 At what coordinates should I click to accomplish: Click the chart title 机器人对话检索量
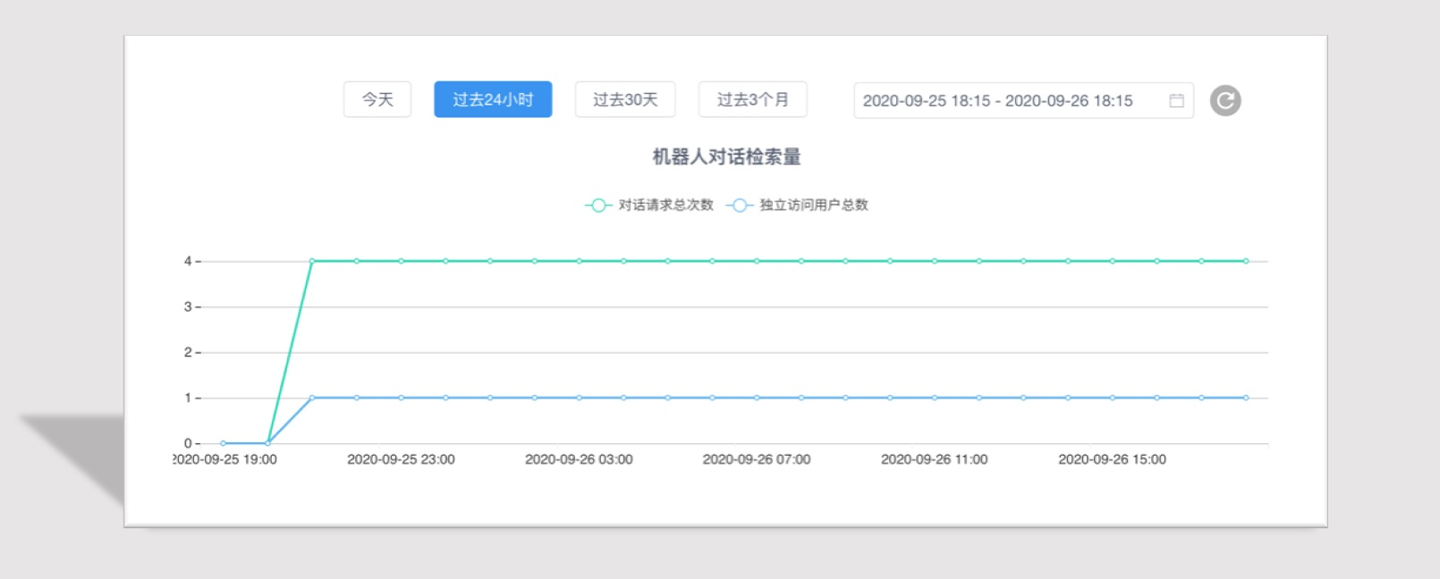point(726,157)
